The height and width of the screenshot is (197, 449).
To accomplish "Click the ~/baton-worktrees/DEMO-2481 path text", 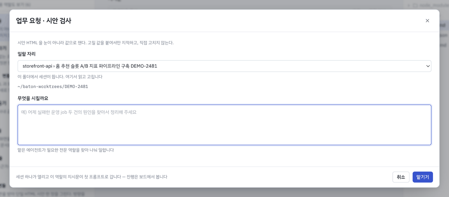I will coord(53,86).
